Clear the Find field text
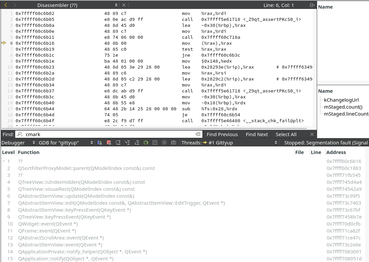 click(x=198, y=134)
